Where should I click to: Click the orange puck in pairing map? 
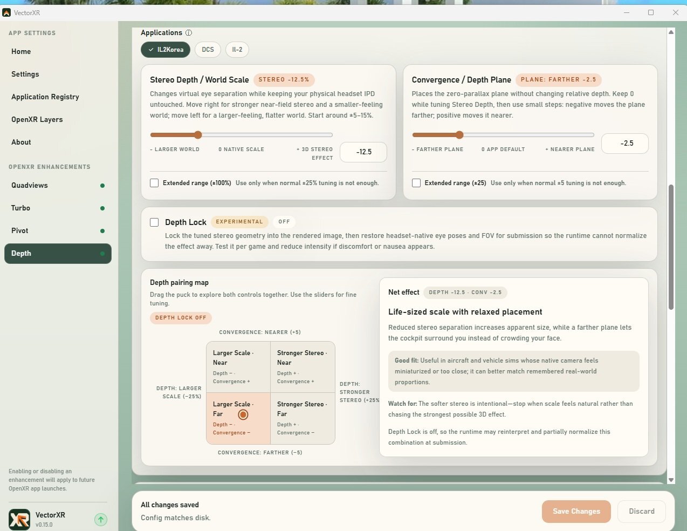[x=243, y=414]
